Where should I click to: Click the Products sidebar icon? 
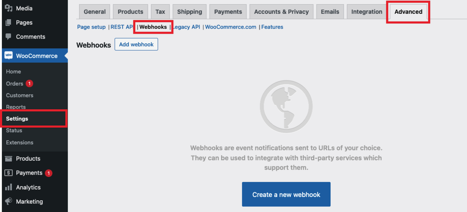tap(9, 159)
